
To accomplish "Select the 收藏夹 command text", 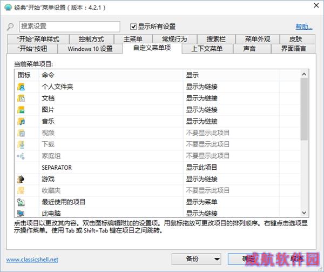I will [51, 190].
